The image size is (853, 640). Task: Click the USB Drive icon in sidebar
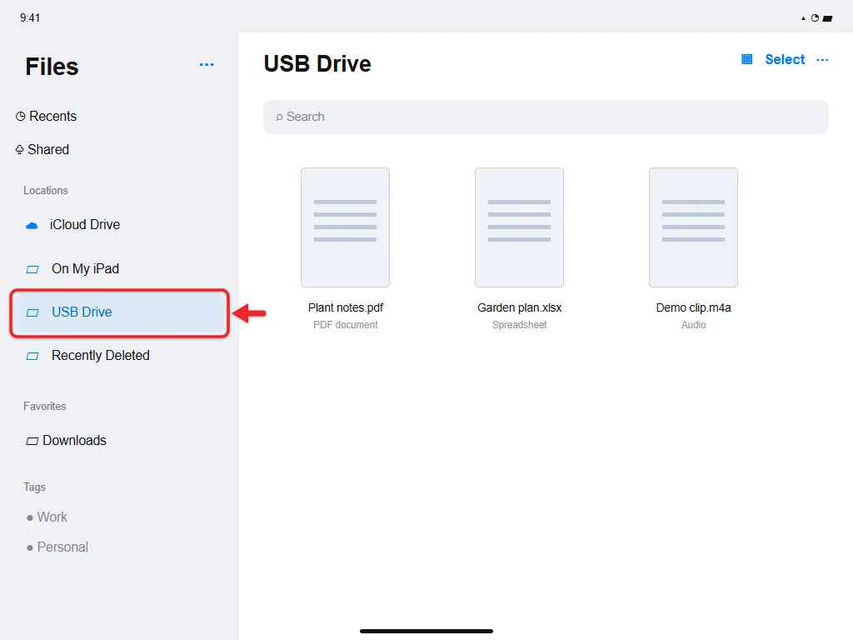point(32,313)
